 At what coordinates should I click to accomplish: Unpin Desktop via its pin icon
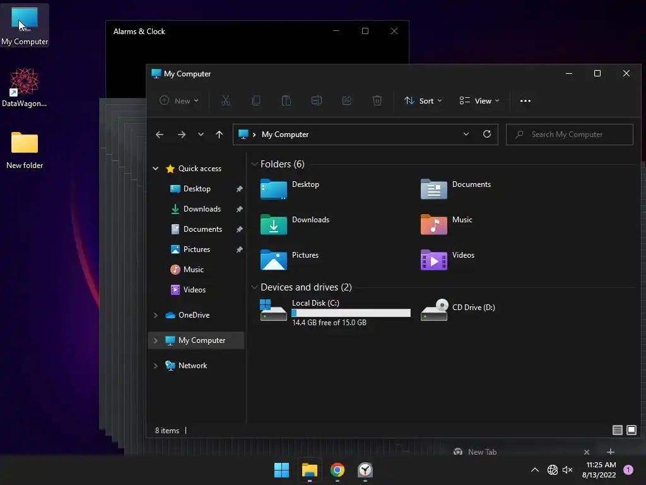(239, 189)
